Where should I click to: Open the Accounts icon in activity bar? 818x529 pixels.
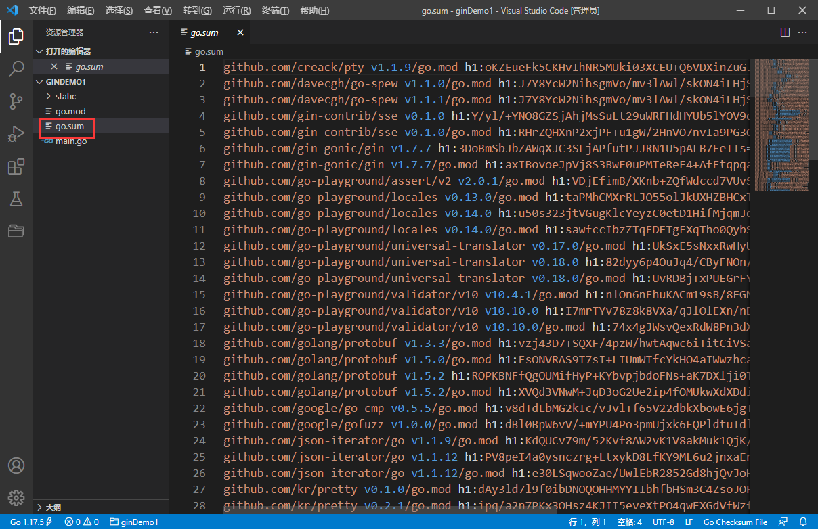pyautogui.click(x=16, y=465)
